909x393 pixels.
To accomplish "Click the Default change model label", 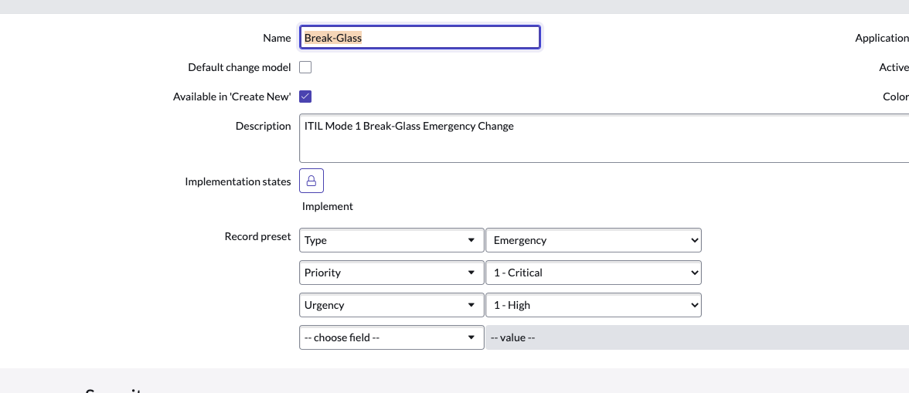I will point(240,67).
